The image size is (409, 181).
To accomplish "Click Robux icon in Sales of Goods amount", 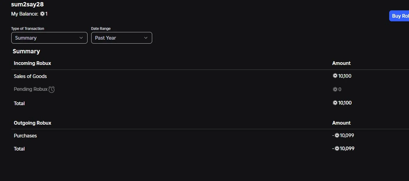I will click(x=335, y=76).
